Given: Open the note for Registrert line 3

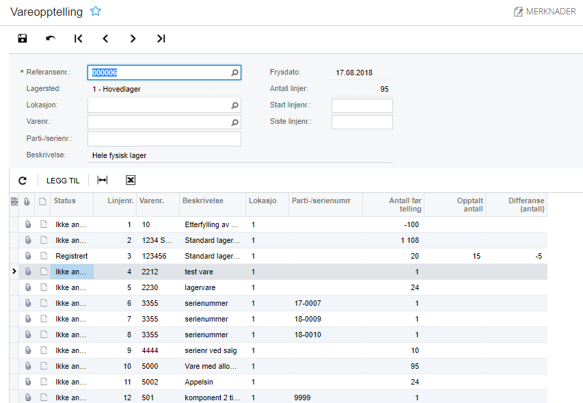Looking at the screenshot, I should coord(44,256).
